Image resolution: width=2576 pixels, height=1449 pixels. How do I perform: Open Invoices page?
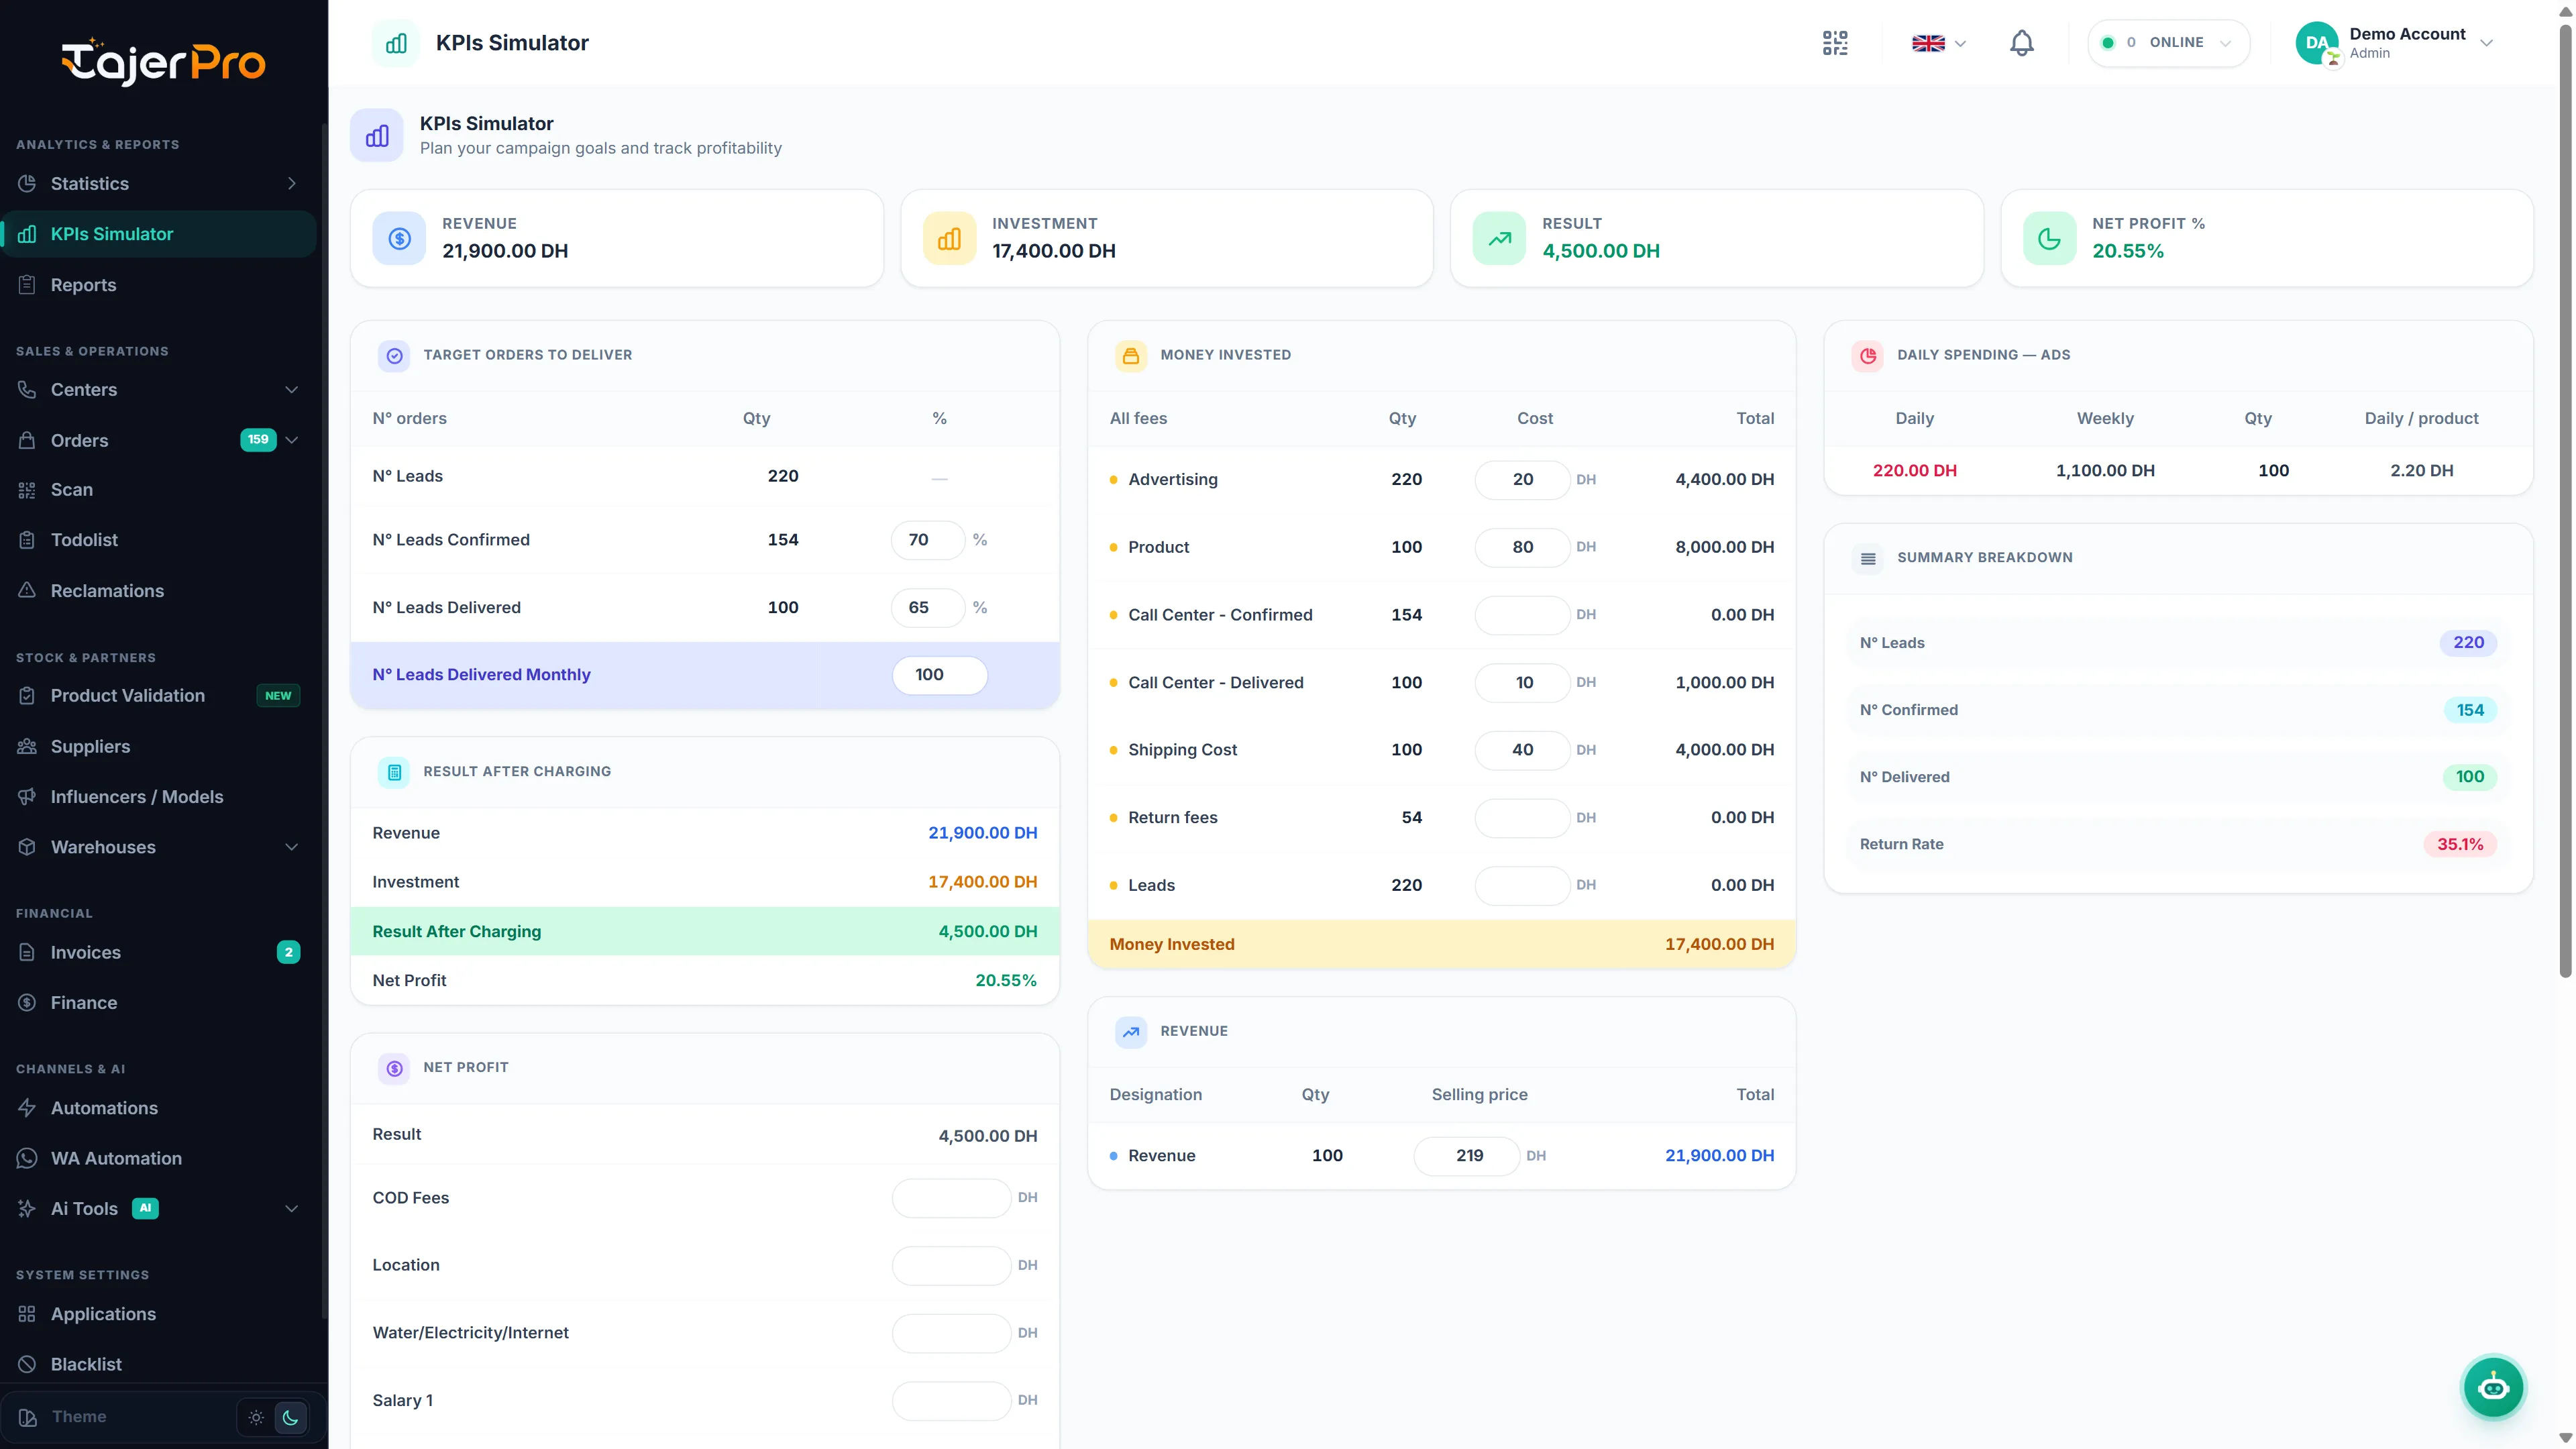click(x=158, y=953)
